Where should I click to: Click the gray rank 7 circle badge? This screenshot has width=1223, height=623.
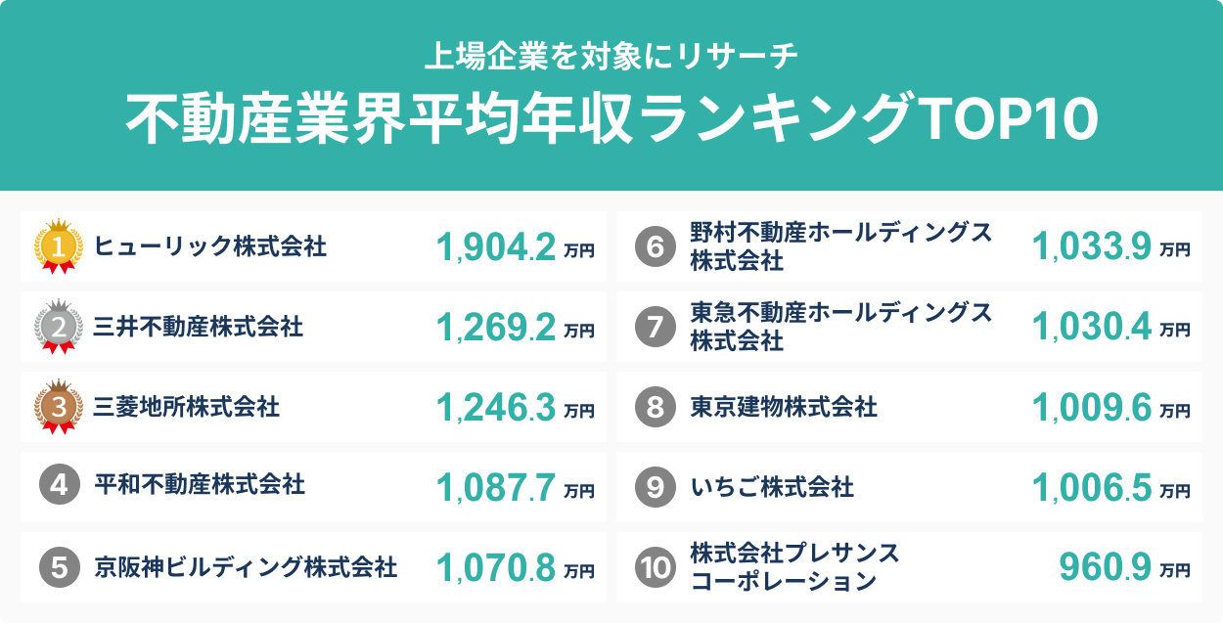coord(655,327)
